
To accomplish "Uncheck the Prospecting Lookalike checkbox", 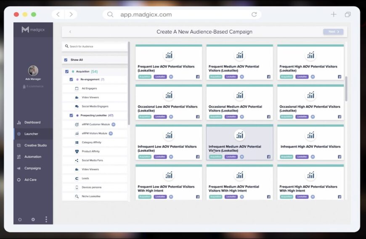I will [x=71, y=115].
